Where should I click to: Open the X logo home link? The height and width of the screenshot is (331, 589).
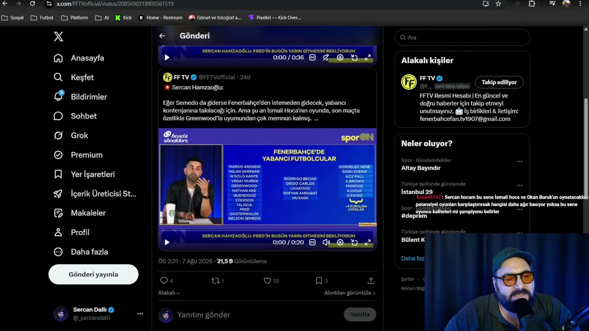click(58, 37)
